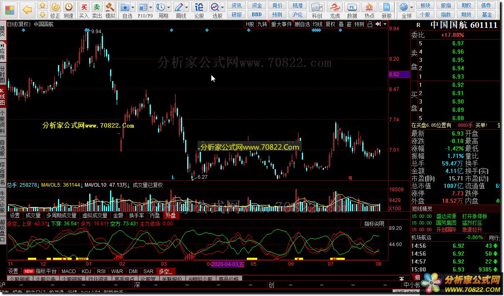This screenshot has width=504, height=296.
Task: Switch to the RSI indicator tab
Action: 101,271
